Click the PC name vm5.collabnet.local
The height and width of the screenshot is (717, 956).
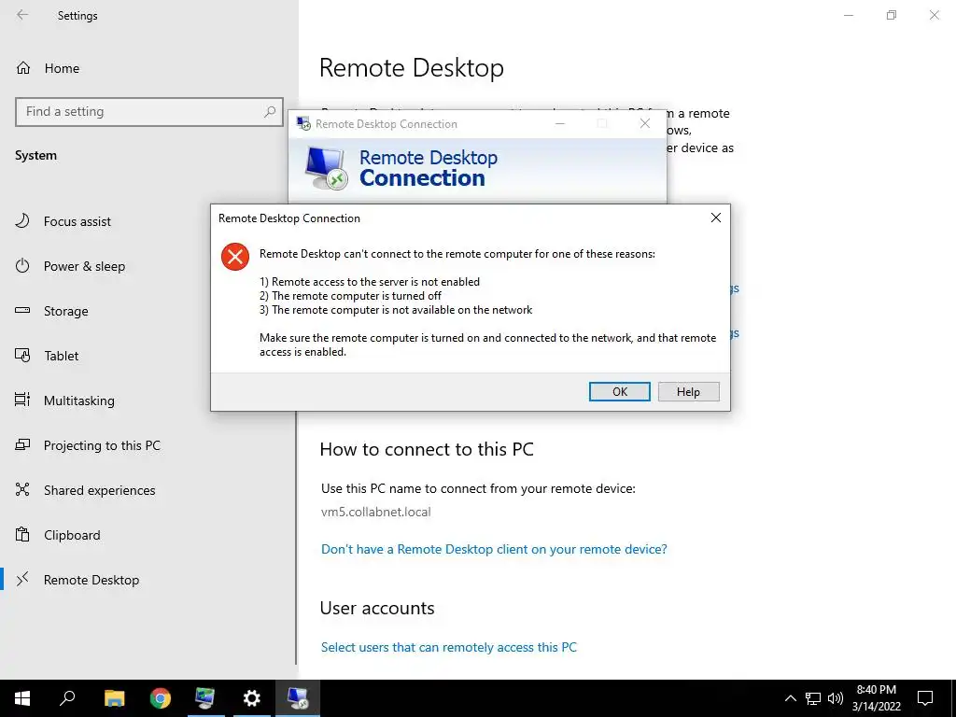375,513
